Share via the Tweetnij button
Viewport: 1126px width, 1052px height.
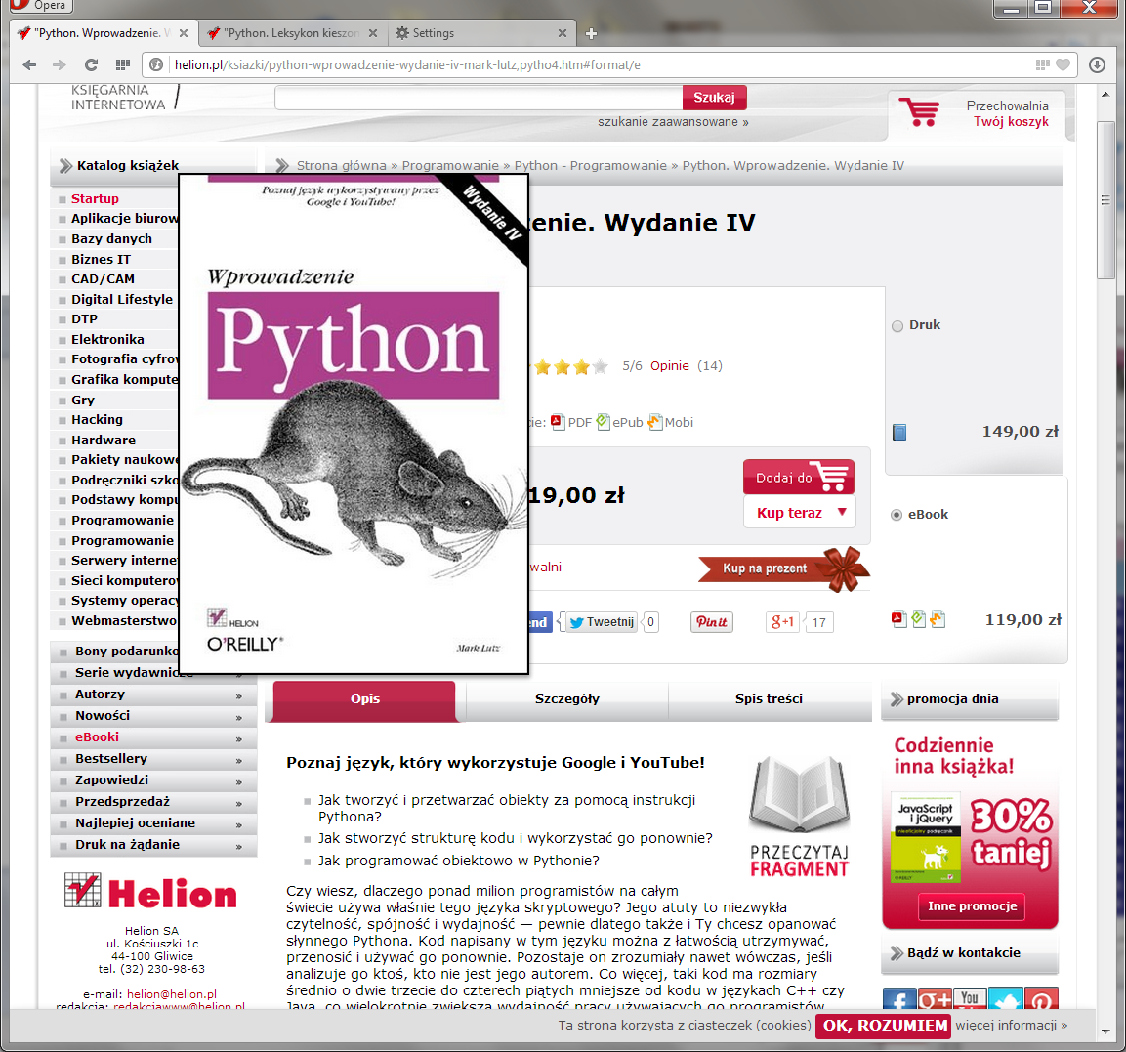tap(602, 622)
